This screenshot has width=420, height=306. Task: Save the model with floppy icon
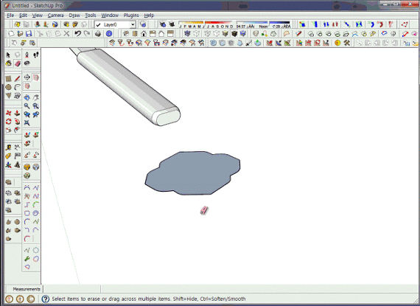[29, 33]
